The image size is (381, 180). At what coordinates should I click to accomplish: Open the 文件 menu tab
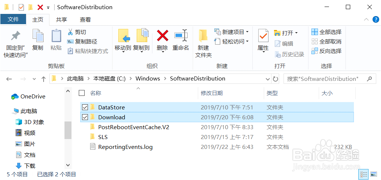[x=13, y=19]
